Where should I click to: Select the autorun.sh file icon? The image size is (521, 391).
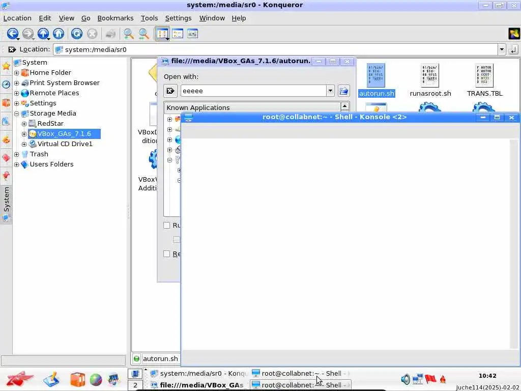tap(376, 75)
